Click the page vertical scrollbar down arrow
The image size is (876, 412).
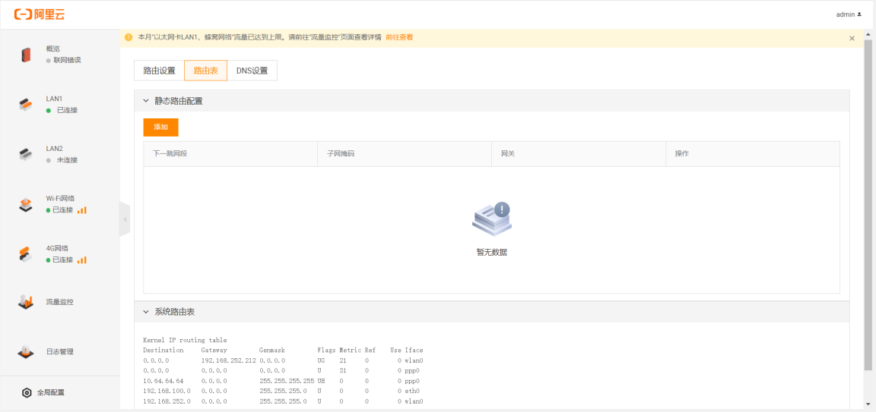868,404
